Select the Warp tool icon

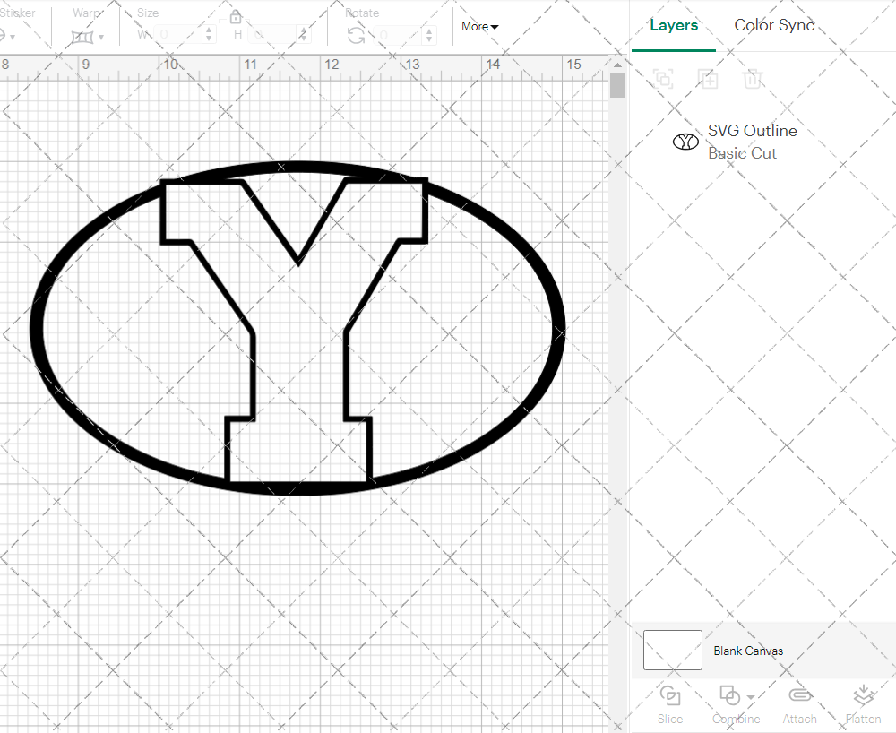coord(83,33)
